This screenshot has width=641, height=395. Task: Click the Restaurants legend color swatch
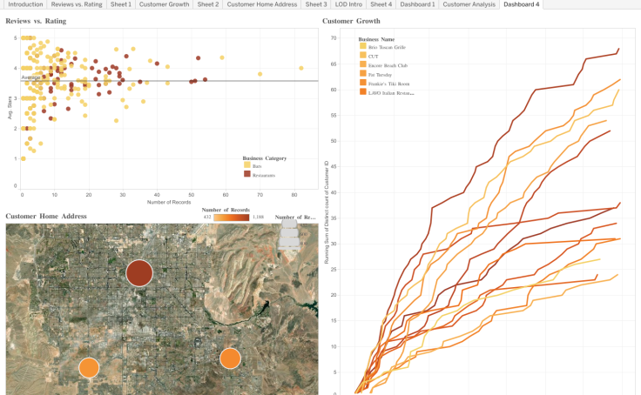246,175
